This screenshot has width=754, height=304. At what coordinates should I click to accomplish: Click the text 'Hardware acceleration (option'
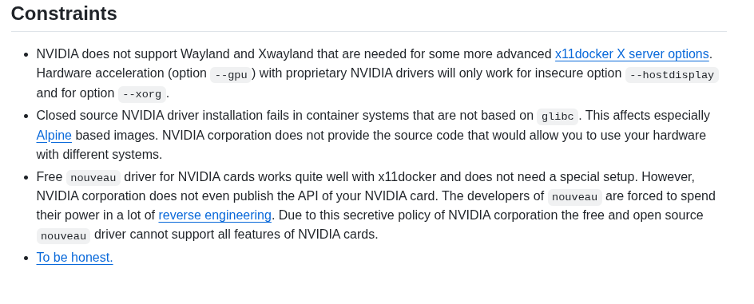pos(121,73)
